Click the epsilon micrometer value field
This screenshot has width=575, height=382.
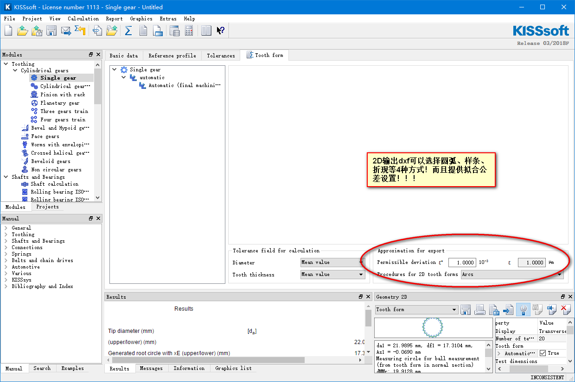coord(531,263)
